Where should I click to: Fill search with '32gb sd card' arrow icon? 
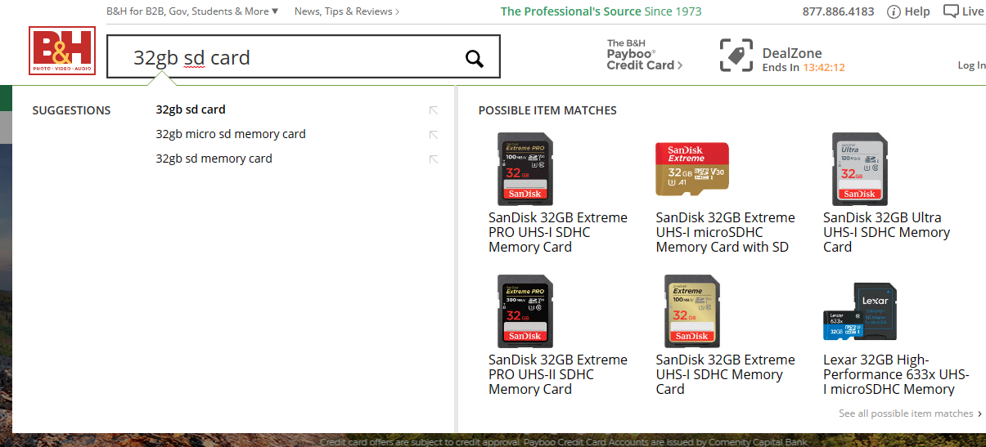pos(434,110)
